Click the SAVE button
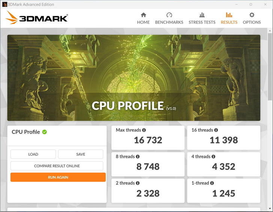The image size is (273, 212). point(81,154)
